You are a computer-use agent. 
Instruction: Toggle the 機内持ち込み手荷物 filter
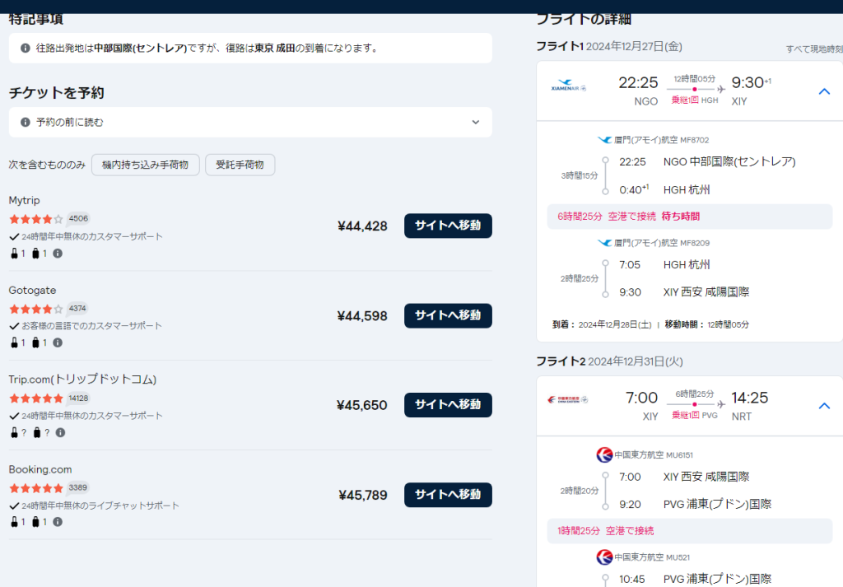tap(145, 165)
